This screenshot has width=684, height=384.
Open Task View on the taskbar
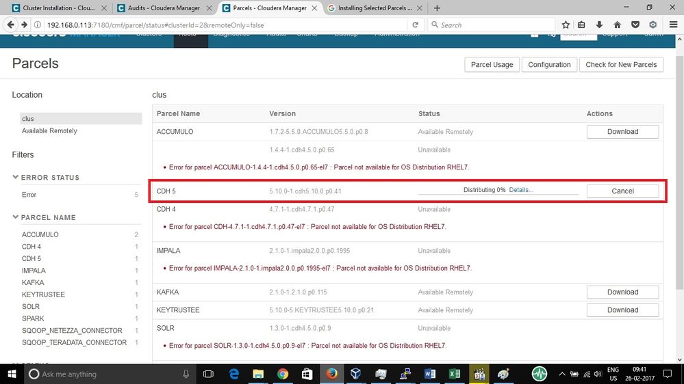(x=208, y=374)
